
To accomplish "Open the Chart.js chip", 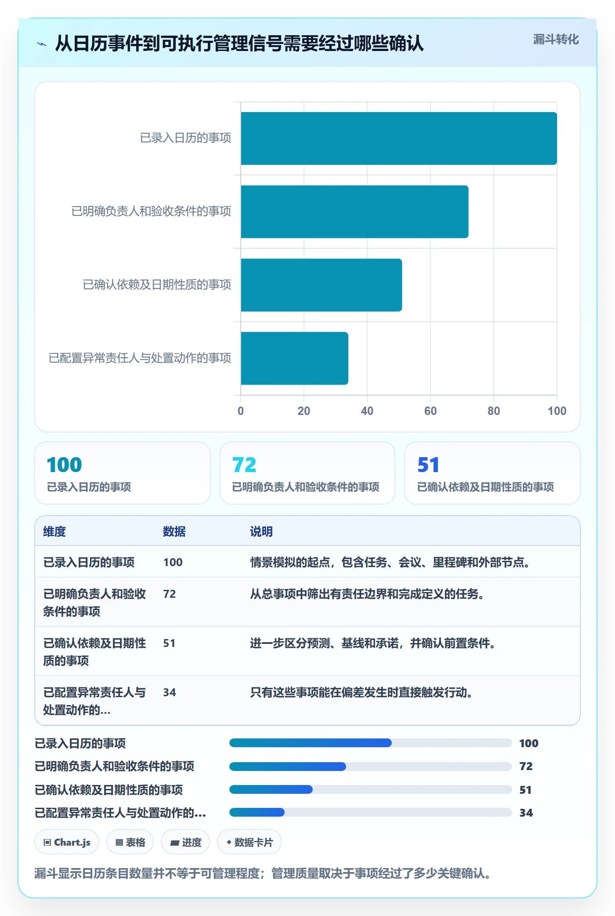I will [67, 842].
